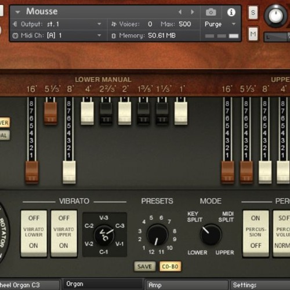Screen dimensions: 290x290
Task: Click the Max voices value 500
Action: [x=185, y=24]
